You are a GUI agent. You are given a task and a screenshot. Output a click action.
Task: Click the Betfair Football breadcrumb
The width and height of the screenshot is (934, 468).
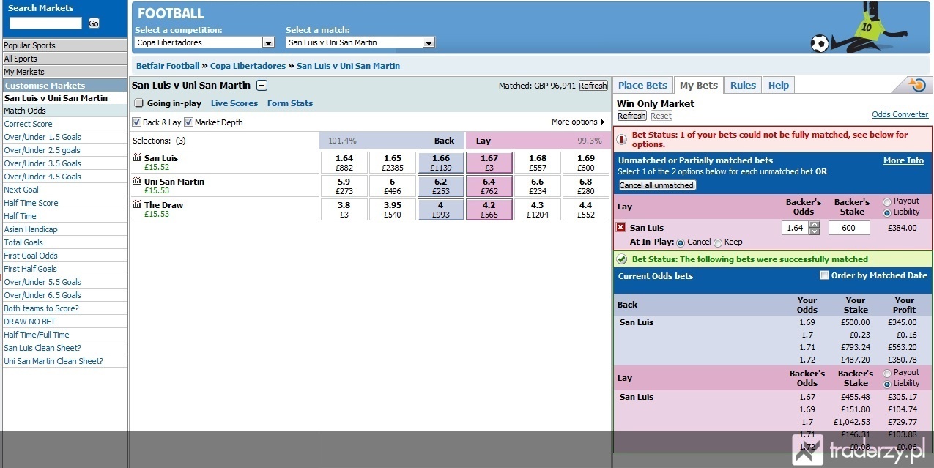pos(168,66)
